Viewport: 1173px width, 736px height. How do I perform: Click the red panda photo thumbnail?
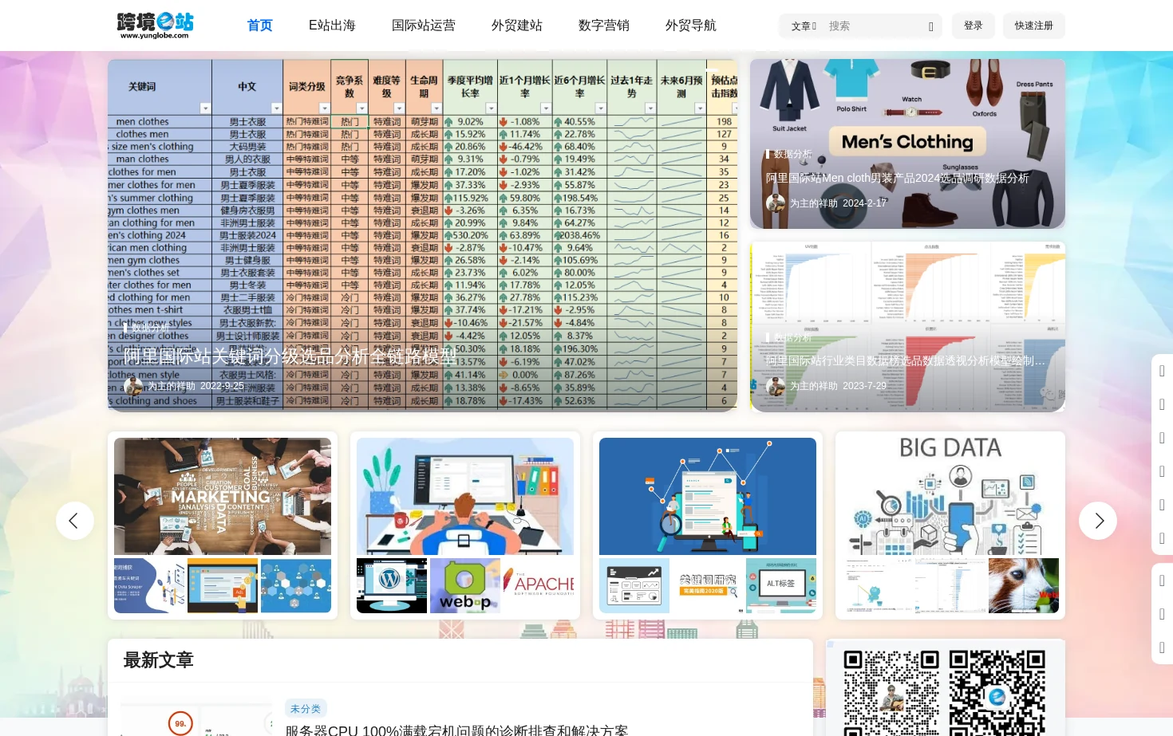[1024, 585]
